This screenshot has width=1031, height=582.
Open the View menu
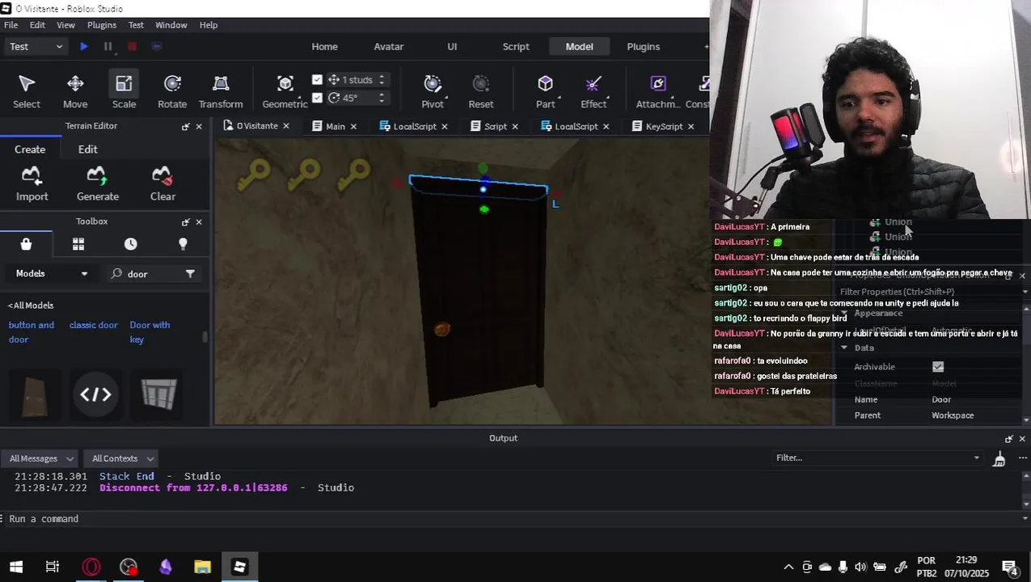click(x=65, y=25)
